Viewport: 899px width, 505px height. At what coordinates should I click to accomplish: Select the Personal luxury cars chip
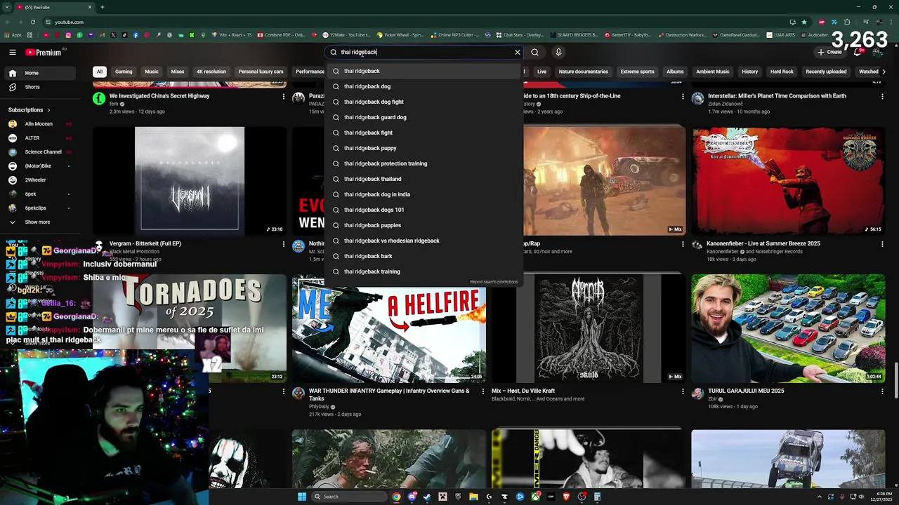(261, 72)
